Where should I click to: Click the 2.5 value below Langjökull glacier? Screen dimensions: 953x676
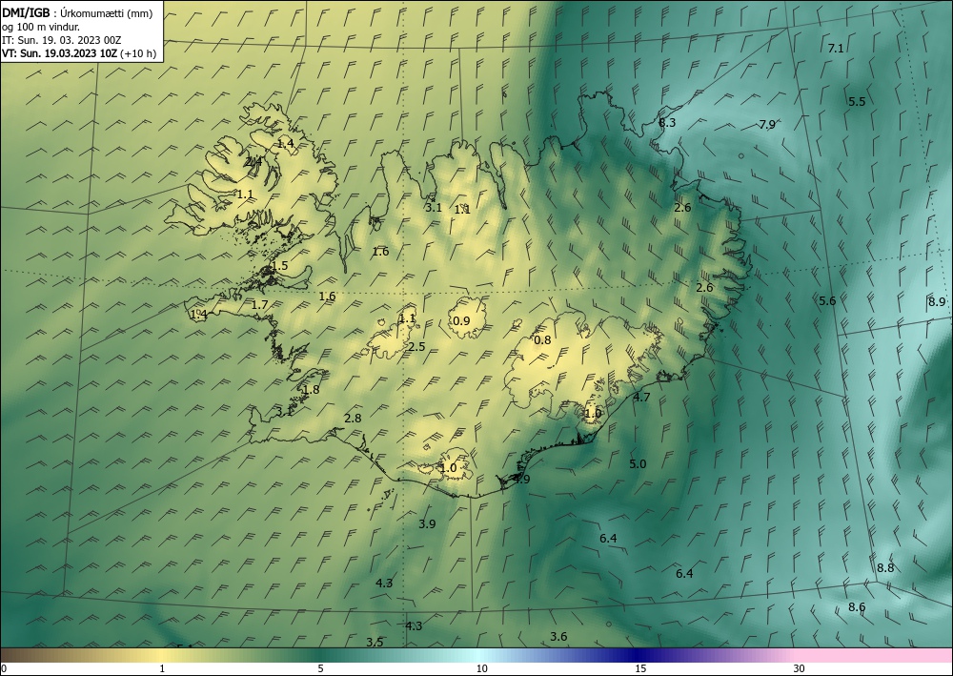point(416,347)
